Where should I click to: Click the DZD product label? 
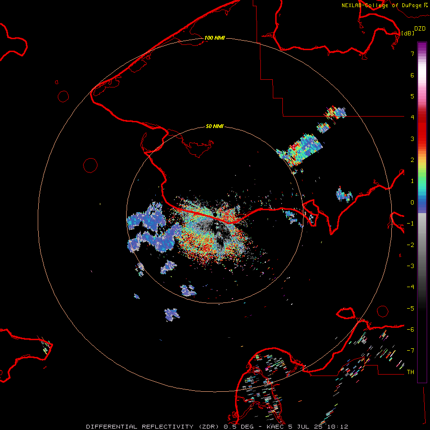[420, 29]
